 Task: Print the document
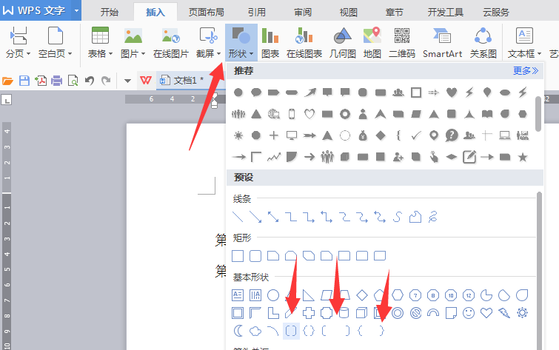coord(57,81)
